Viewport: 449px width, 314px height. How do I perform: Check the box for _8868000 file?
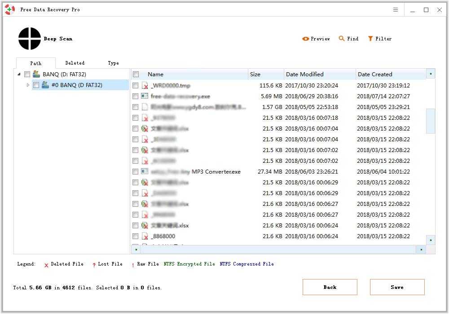click(136, 236)
